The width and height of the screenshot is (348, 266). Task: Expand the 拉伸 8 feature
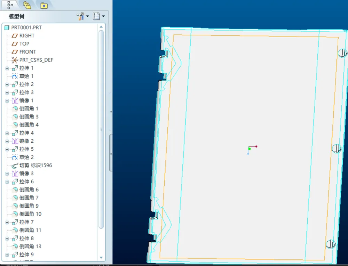click(7, 239)
